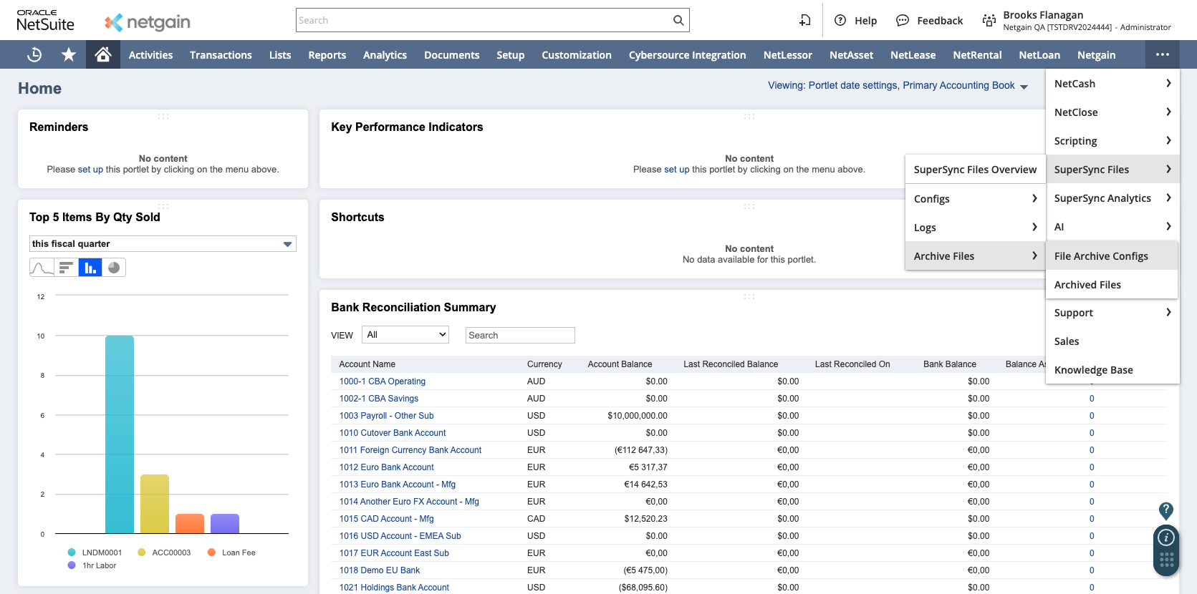1197x594 pixels.
Task: Go to the Home icon
Action: [x=103, y=55]
